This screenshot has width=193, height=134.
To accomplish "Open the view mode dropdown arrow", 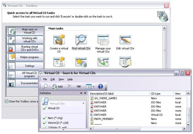I will pyautogui.click(x=94, y=87).
